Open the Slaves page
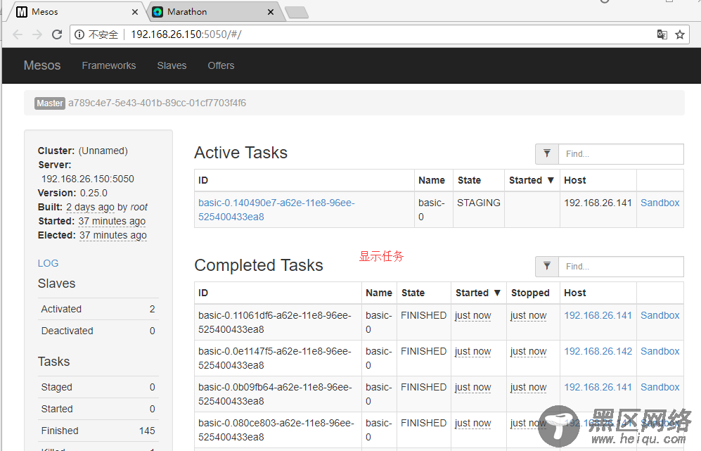701x451 pixels. [172, 65]
